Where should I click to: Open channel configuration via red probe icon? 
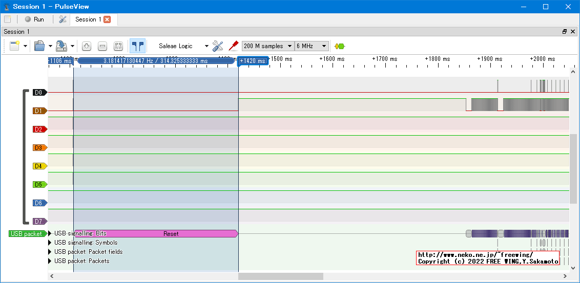pyautogui.click(x=233, y=46)
